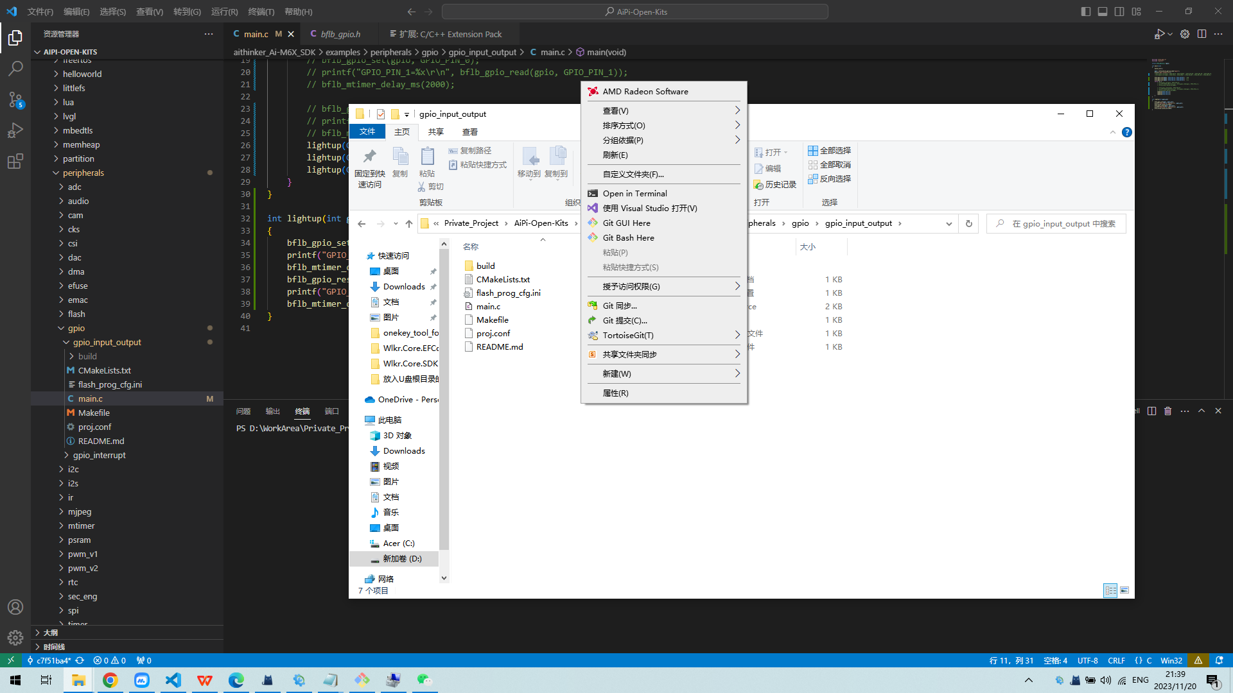Open Explorer help question mark icon
The image size is (1233, 693).
[x=1127, y=132]
